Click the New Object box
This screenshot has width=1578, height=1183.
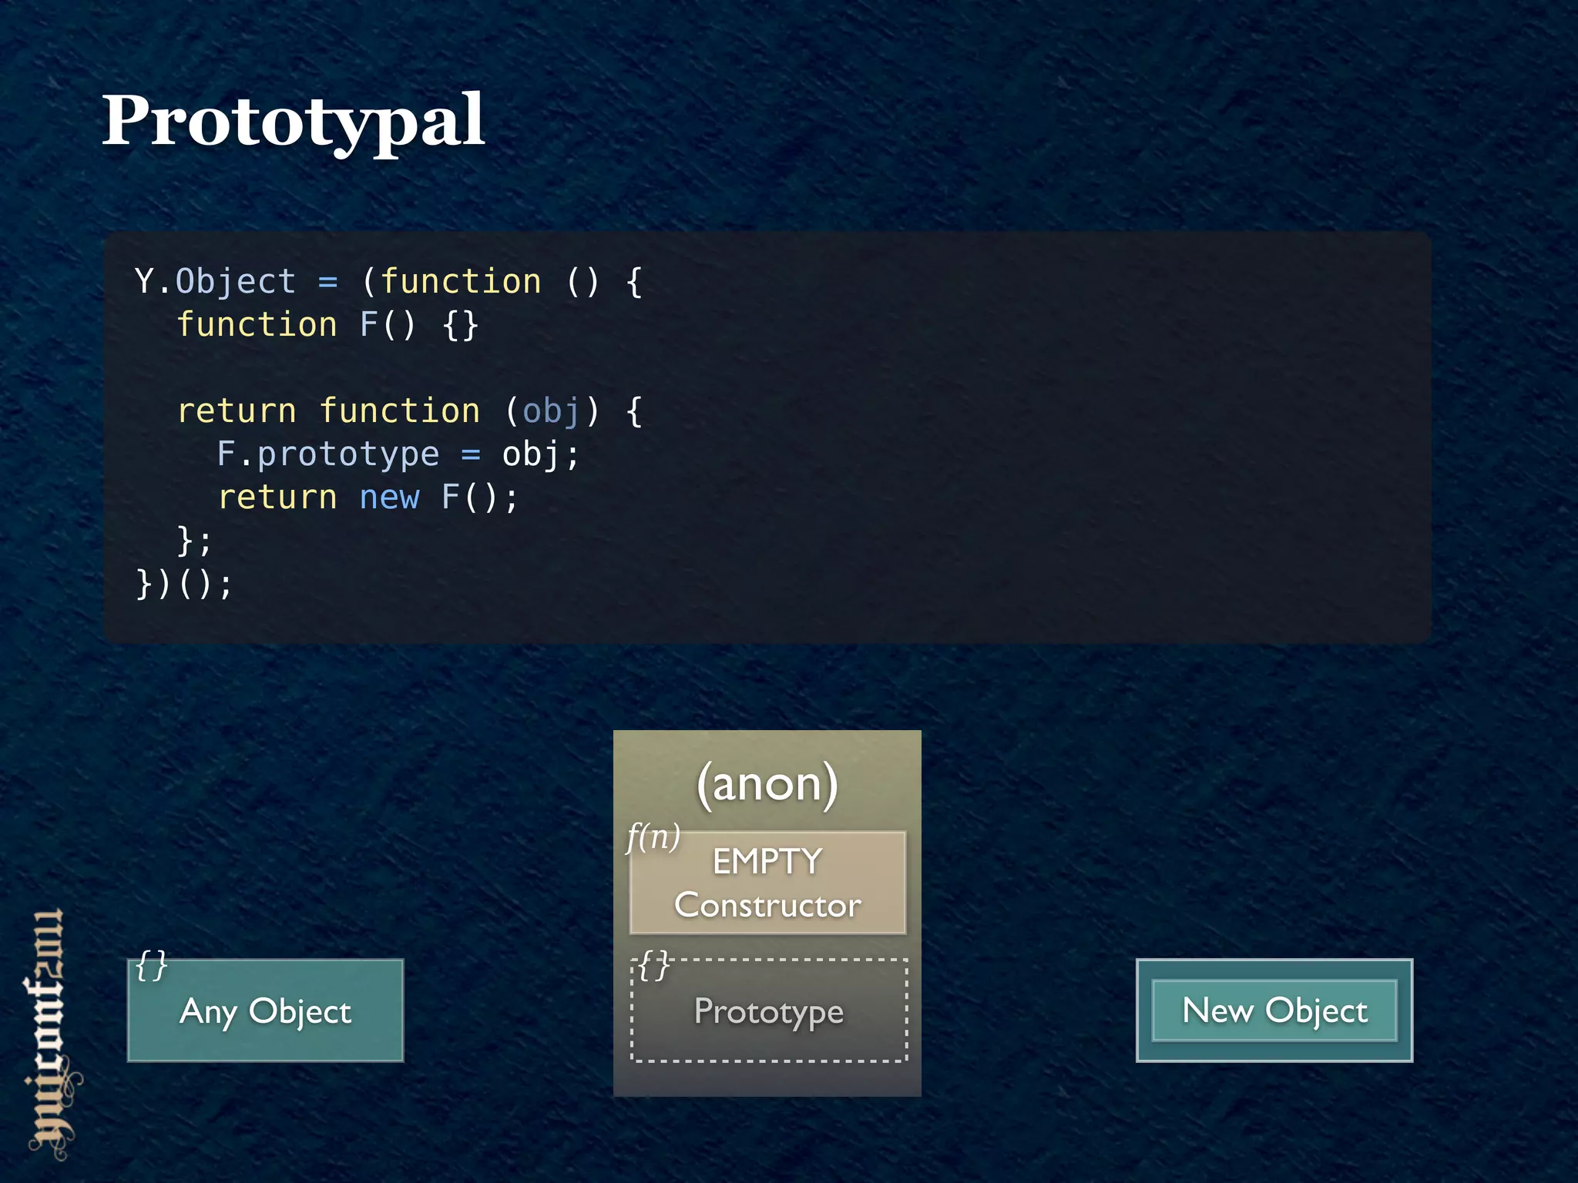tap(1274, 1010)
